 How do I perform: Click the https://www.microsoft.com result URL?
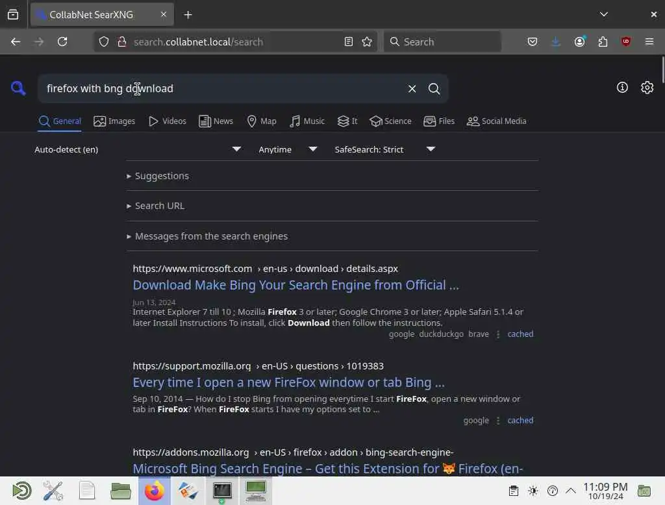265,269
